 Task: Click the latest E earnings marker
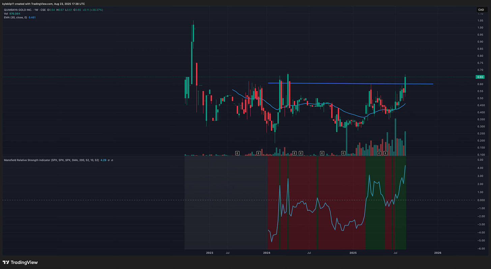click(386, 153)
